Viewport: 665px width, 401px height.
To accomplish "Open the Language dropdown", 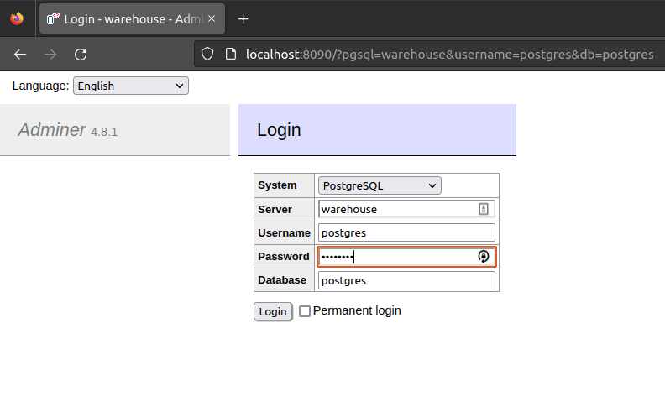I will [131, 86].
